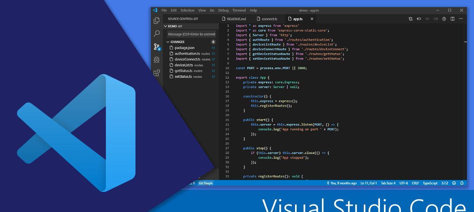Open the Search view in activity bar

pyautogui.click(x=157, y=34)
